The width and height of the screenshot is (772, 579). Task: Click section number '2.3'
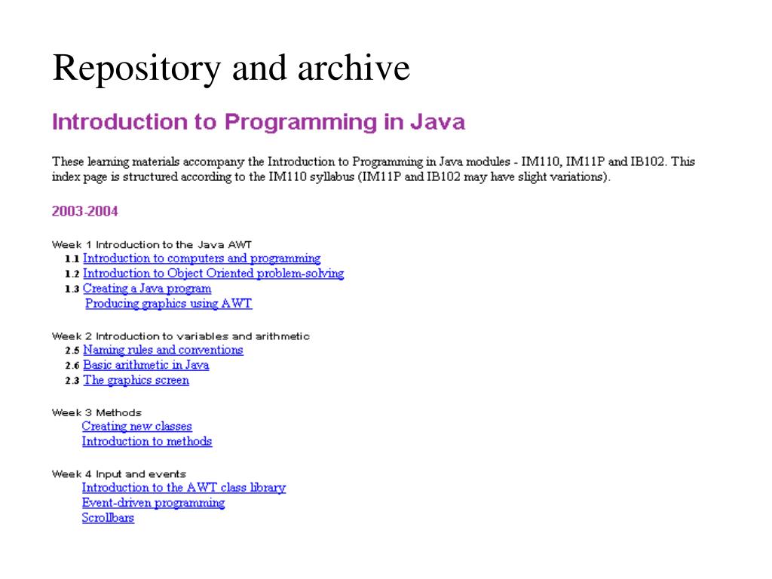pos(72,381)
